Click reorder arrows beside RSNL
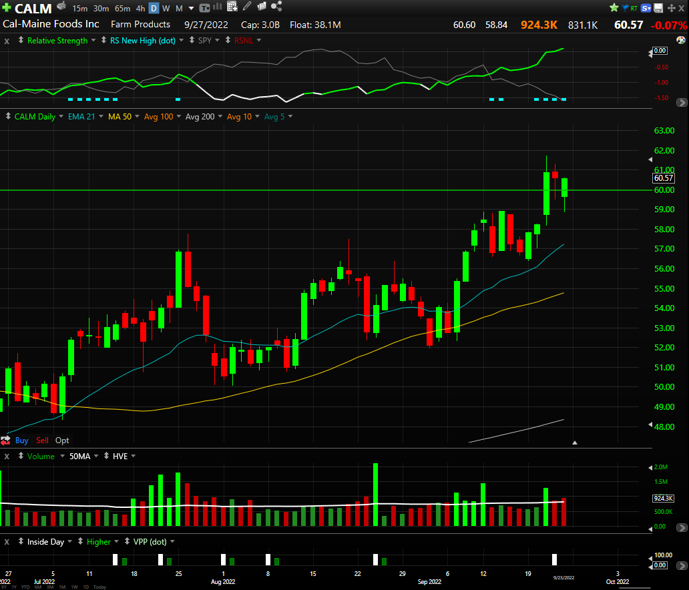 coord(228,40)
